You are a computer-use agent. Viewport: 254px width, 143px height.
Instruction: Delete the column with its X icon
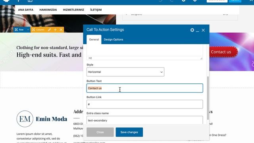click(x=61, y=30)
